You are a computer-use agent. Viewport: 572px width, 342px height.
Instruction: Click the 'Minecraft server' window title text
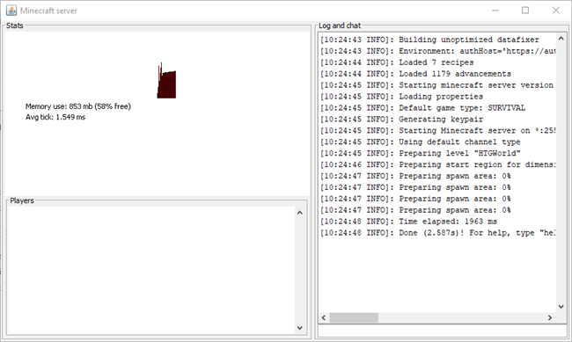pyautogui.click(x=48, y=11)
